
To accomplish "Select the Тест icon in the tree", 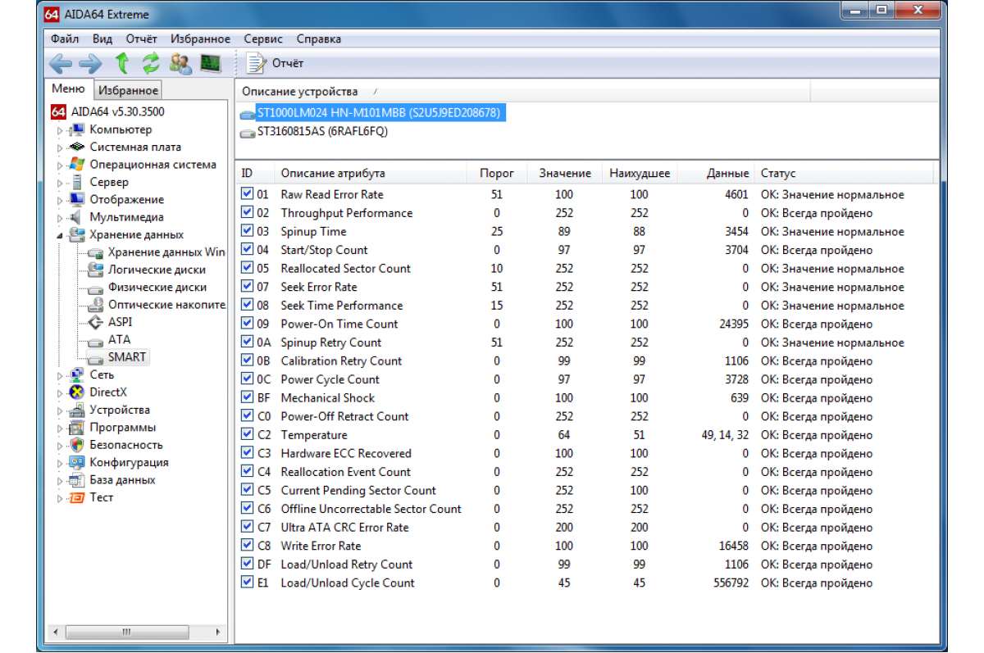I will click(x=77, y=497).
